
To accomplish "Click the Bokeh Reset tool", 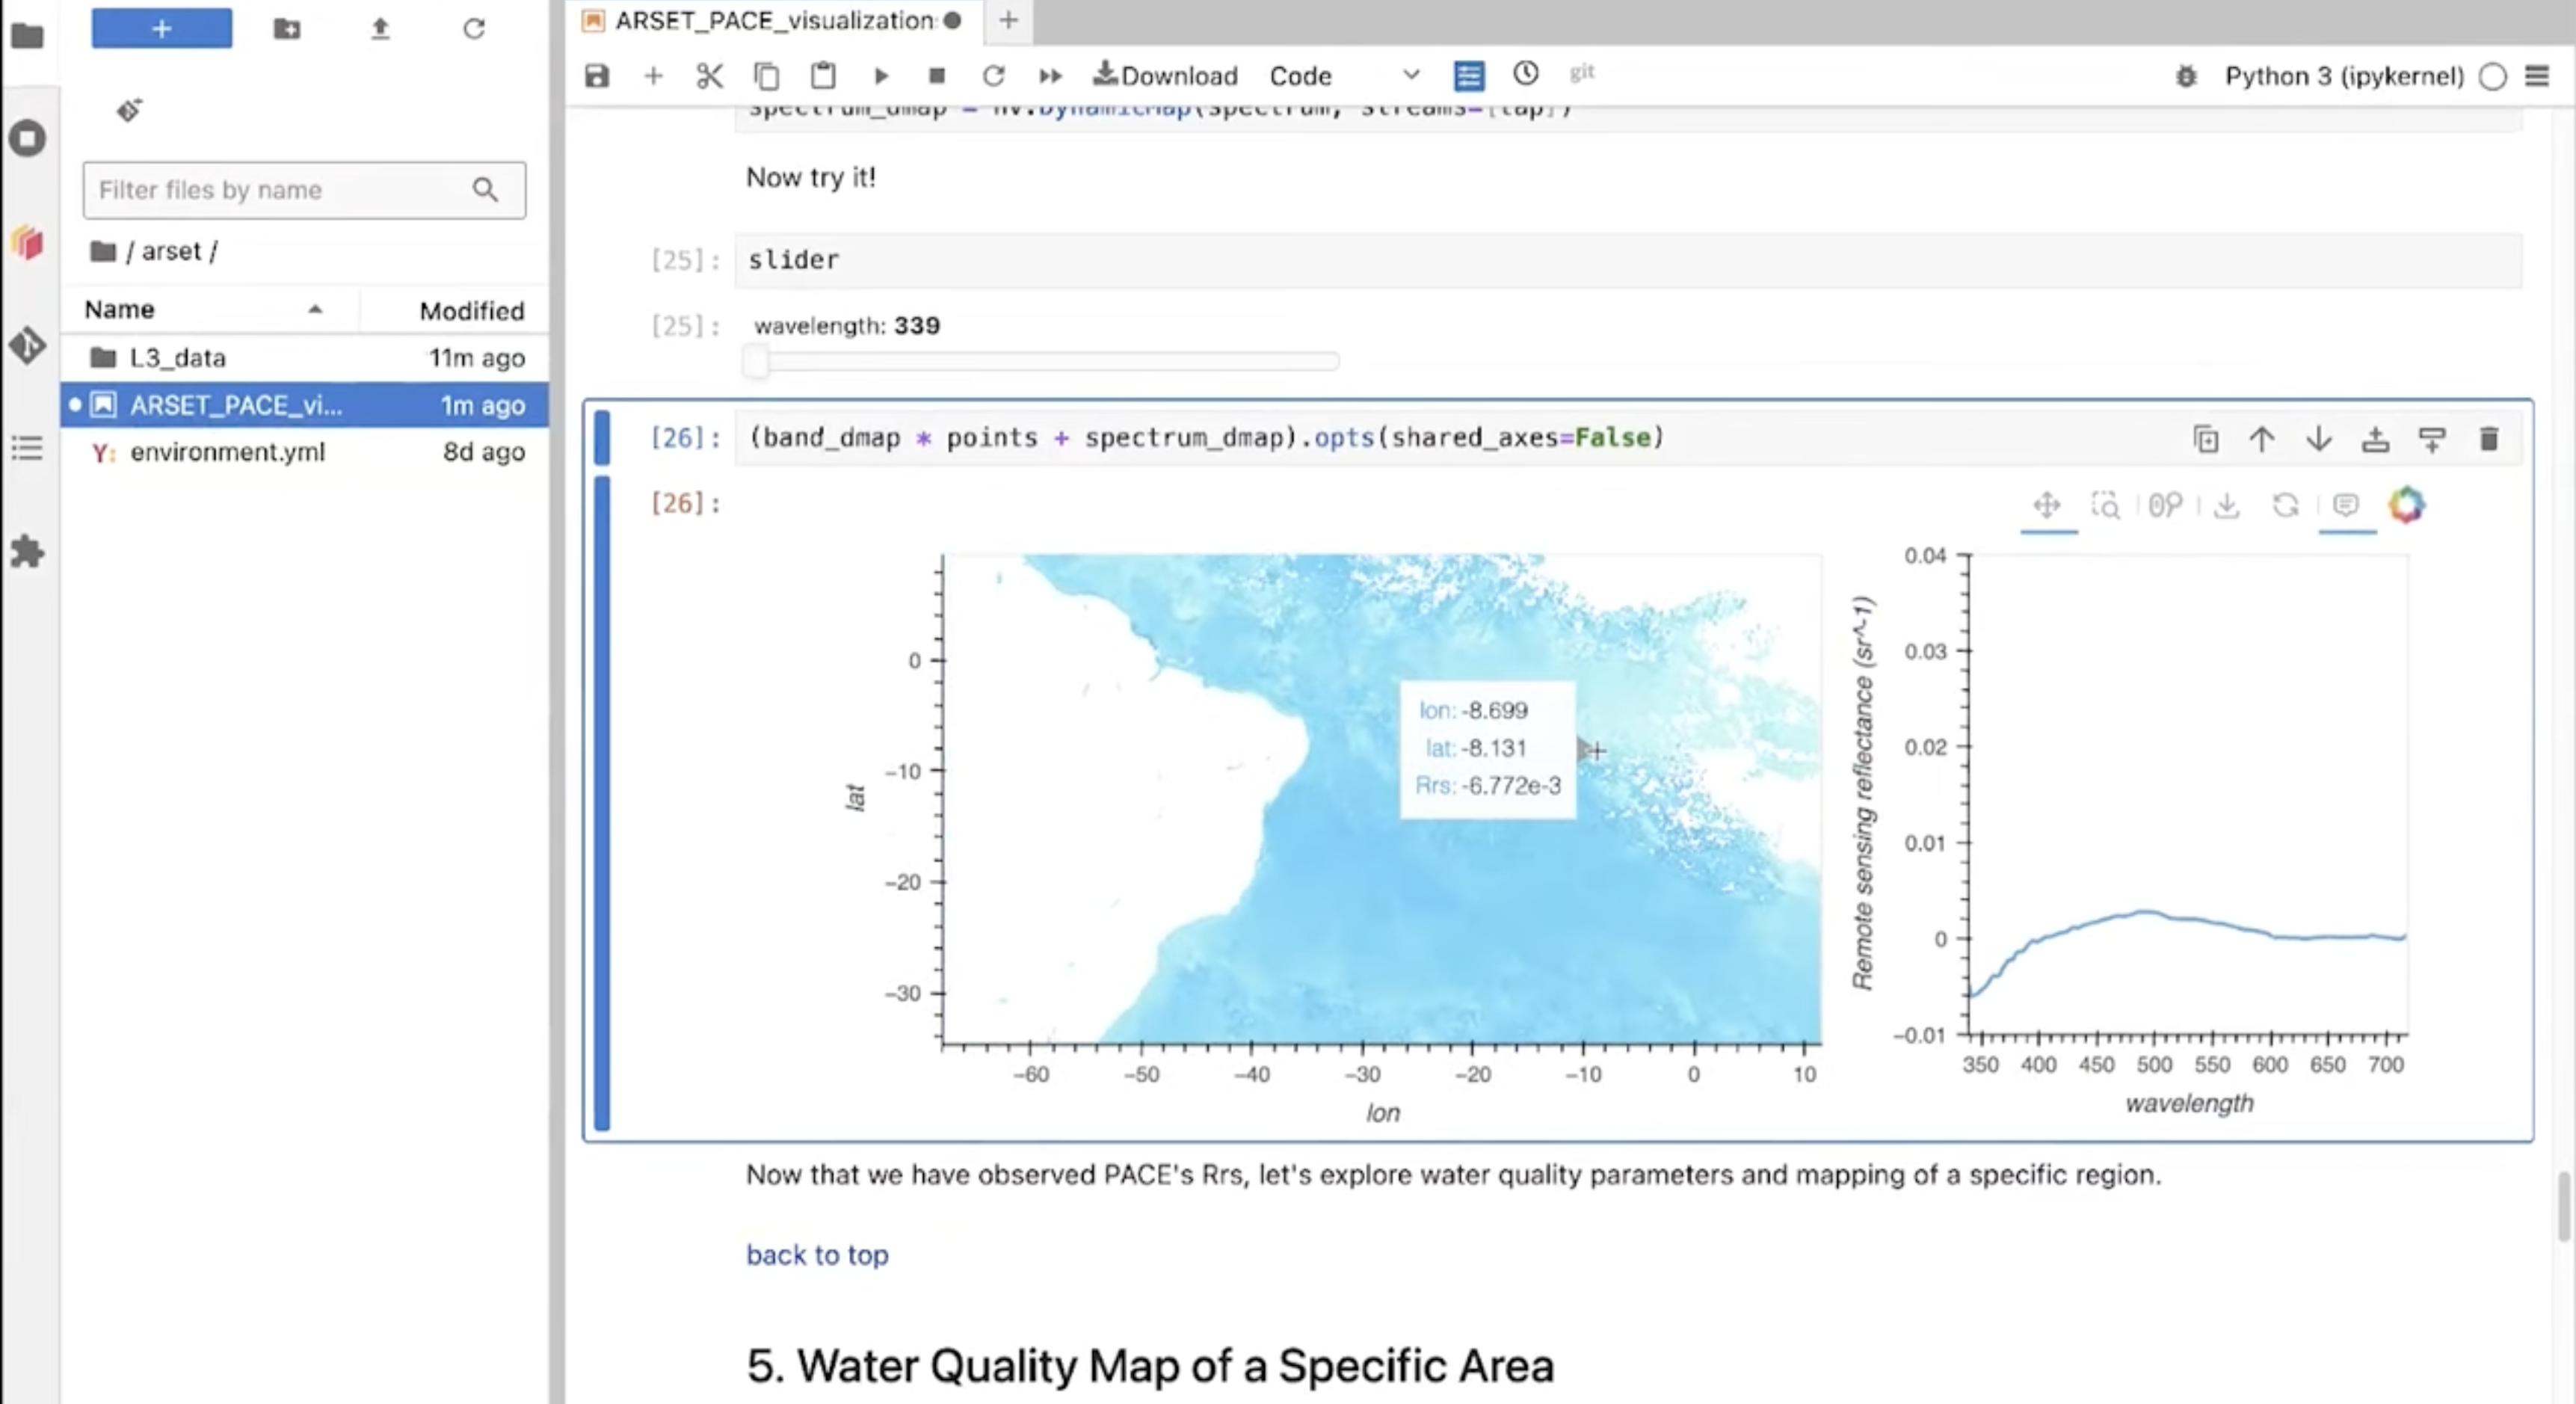I will (x=2285, y=506).
